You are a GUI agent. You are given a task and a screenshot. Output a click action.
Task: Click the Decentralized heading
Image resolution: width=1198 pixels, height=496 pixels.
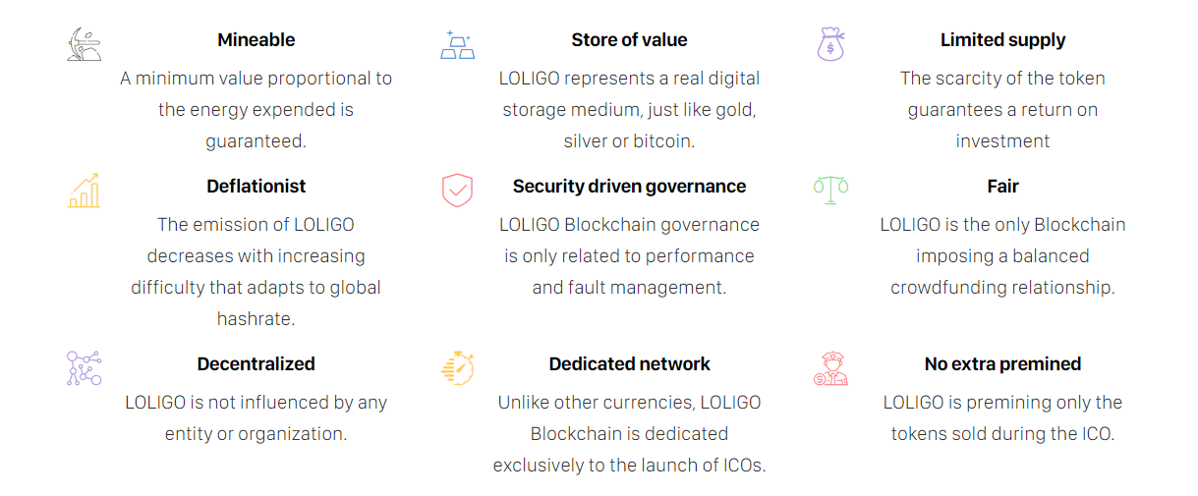click(x=256, y=364)
